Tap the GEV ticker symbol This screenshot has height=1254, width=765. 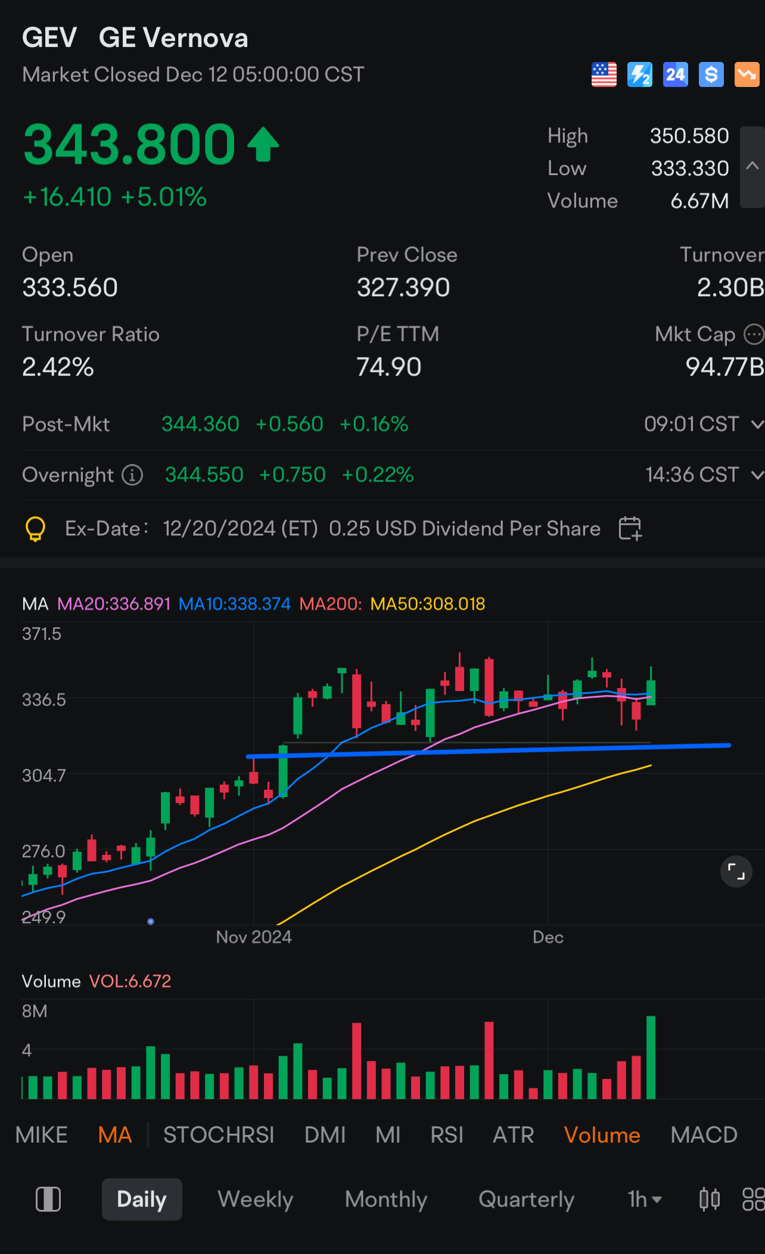coord(49,38)
